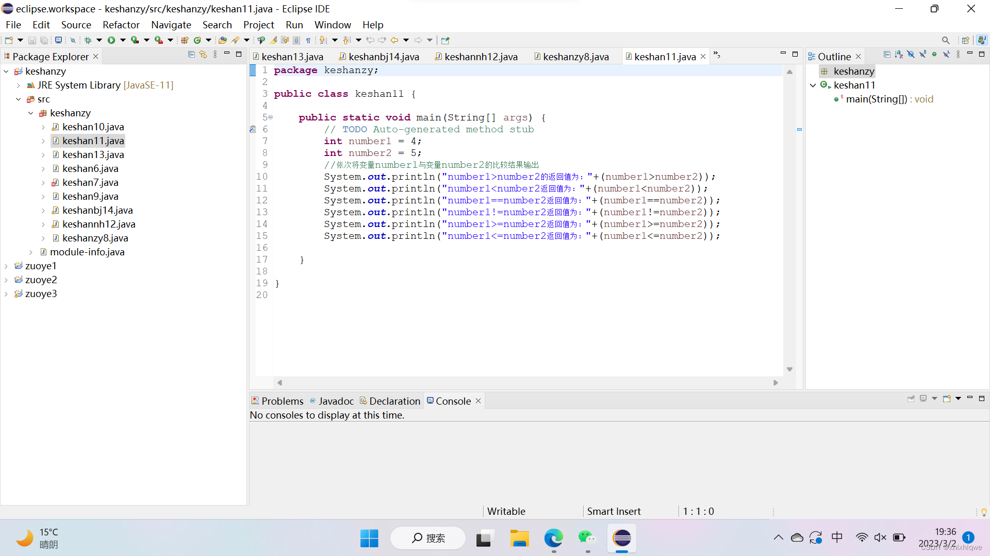The height and width of the screenshot is (556, 990).
Task: Toggle Hide Static Members in Outline
Action: click(x=922, y=55)
